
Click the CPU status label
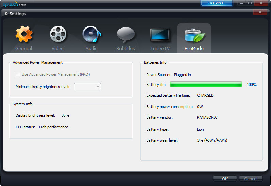(25, 127)
